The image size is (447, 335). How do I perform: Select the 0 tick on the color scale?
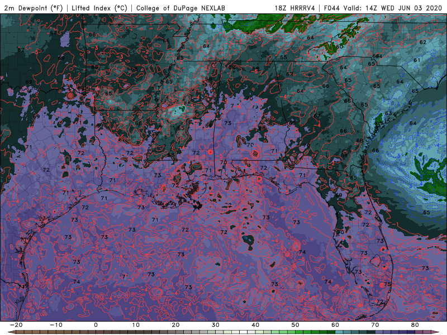96,325
